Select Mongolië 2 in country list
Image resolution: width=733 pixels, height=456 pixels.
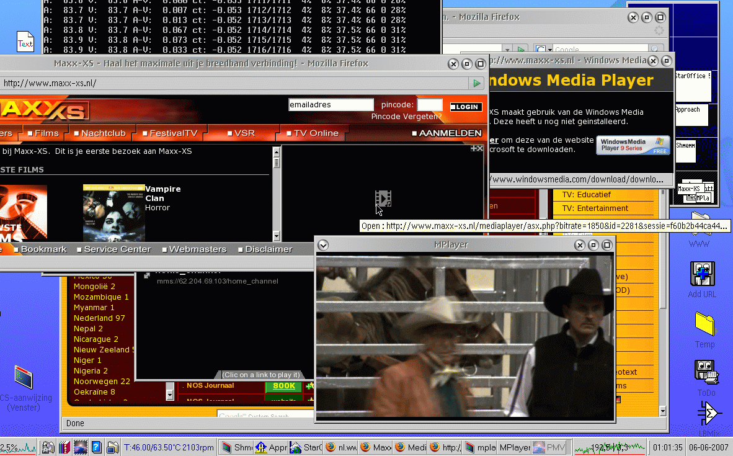pos(94,286)
